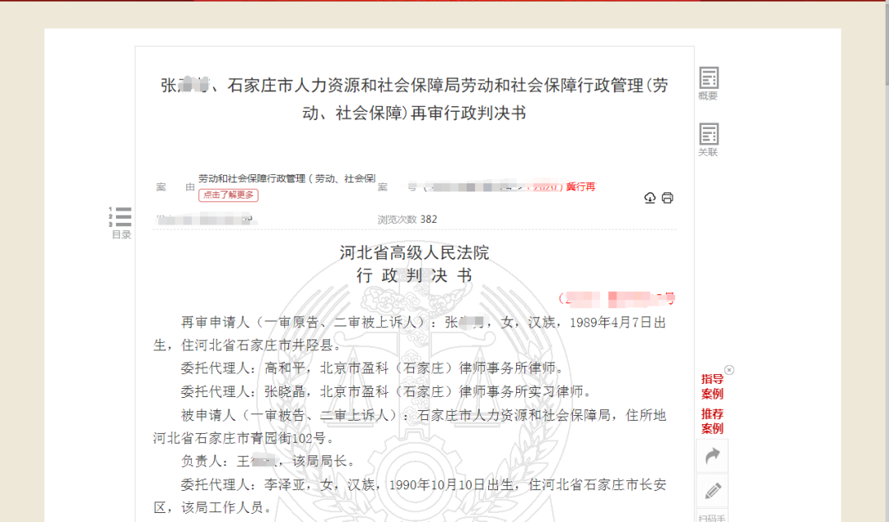Open the 关联 related documents icon
Viewport: 889px width, 522px height.
(x=708, y=140)
